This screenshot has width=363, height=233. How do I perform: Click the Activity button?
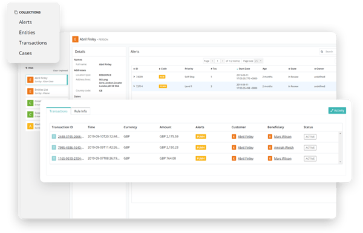(x=337, y=111)
